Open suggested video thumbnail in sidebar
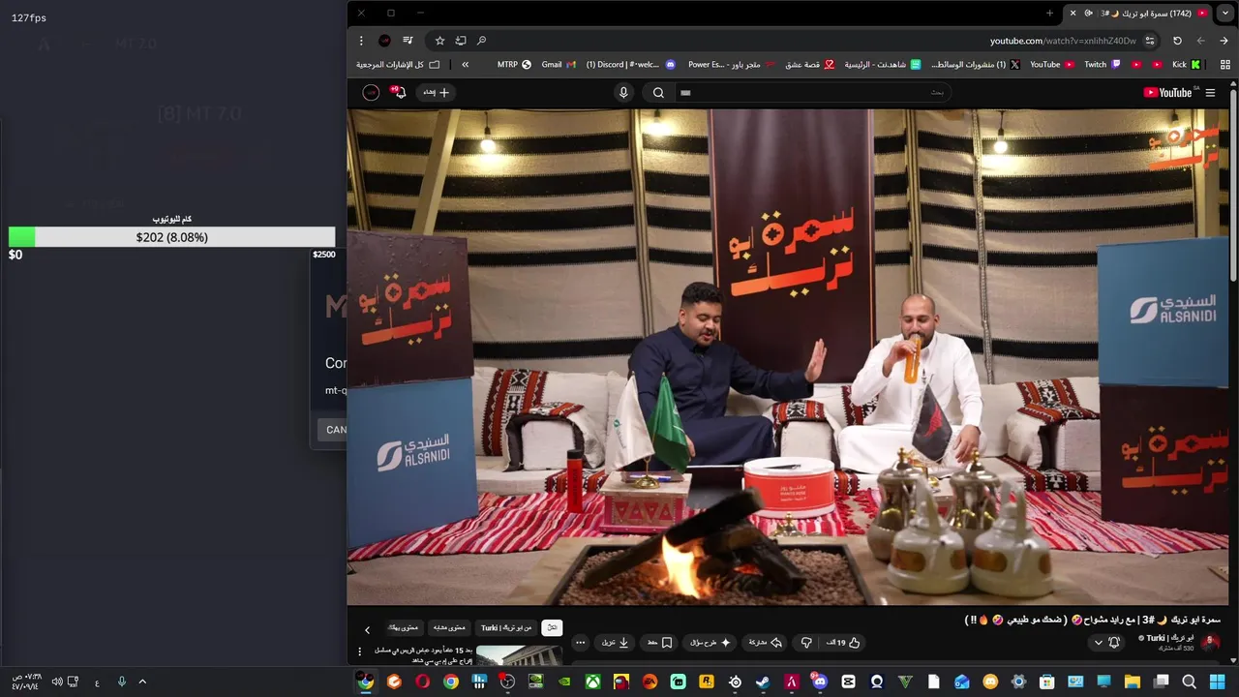The image size is (1239, 697). pos(519,655)
